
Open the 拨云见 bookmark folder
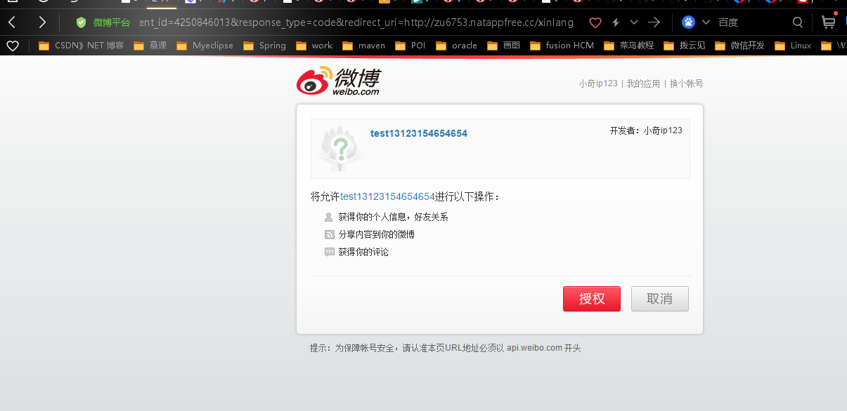[x=684, y=46]
